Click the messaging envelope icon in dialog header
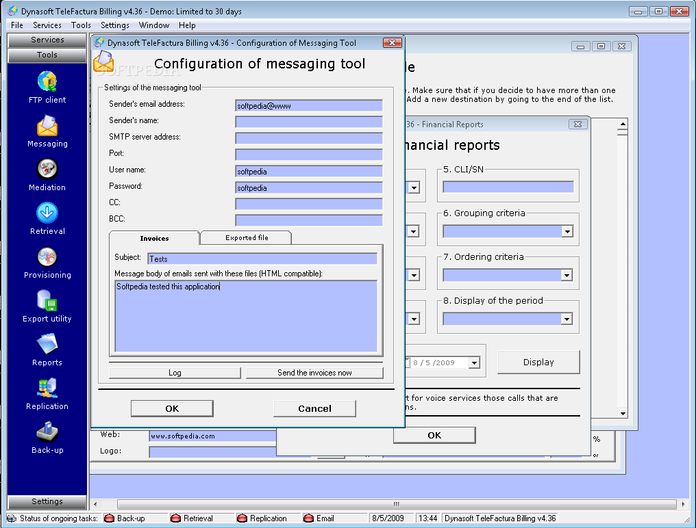This screenshot has width=696, height=528. [x=103, y=61]
